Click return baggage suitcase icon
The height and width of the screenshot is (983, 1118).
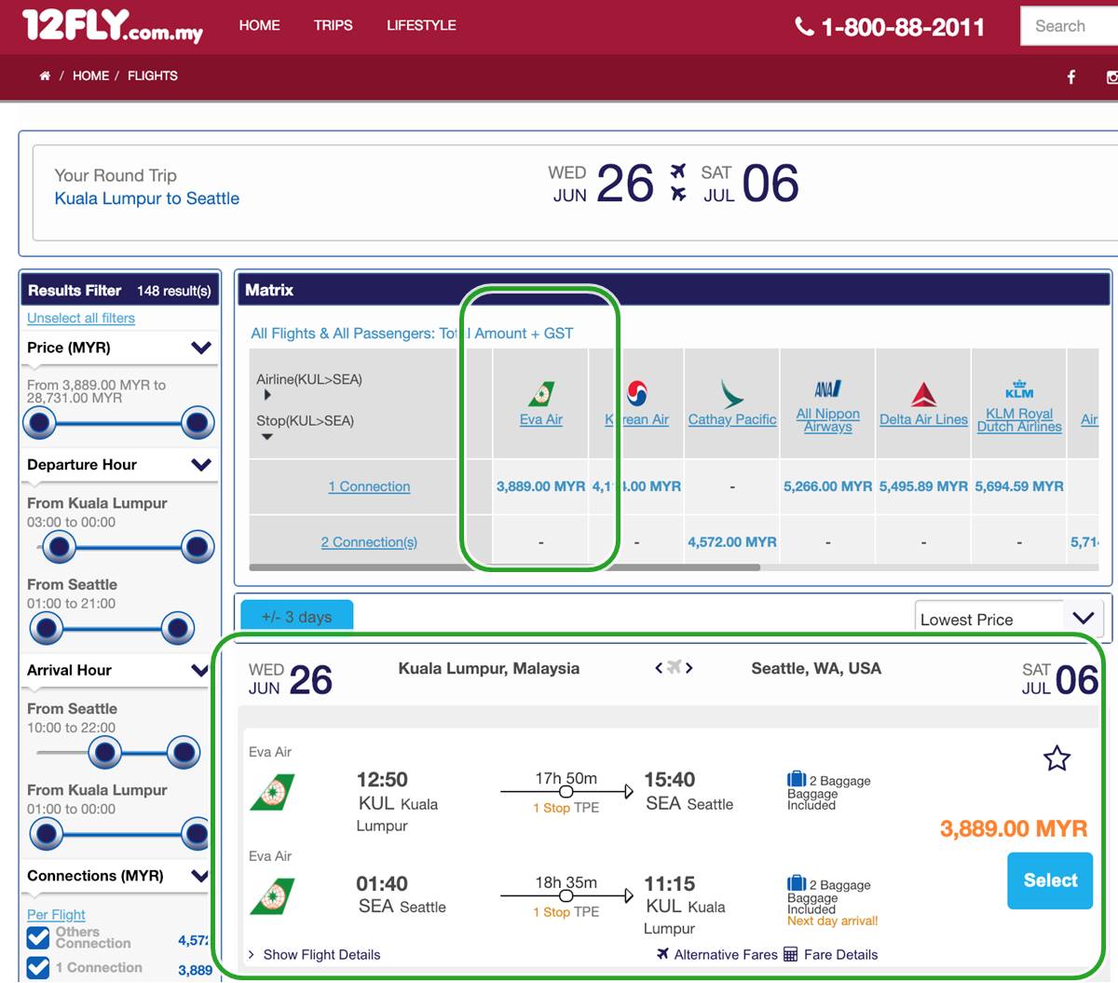[x=797, y=883]
